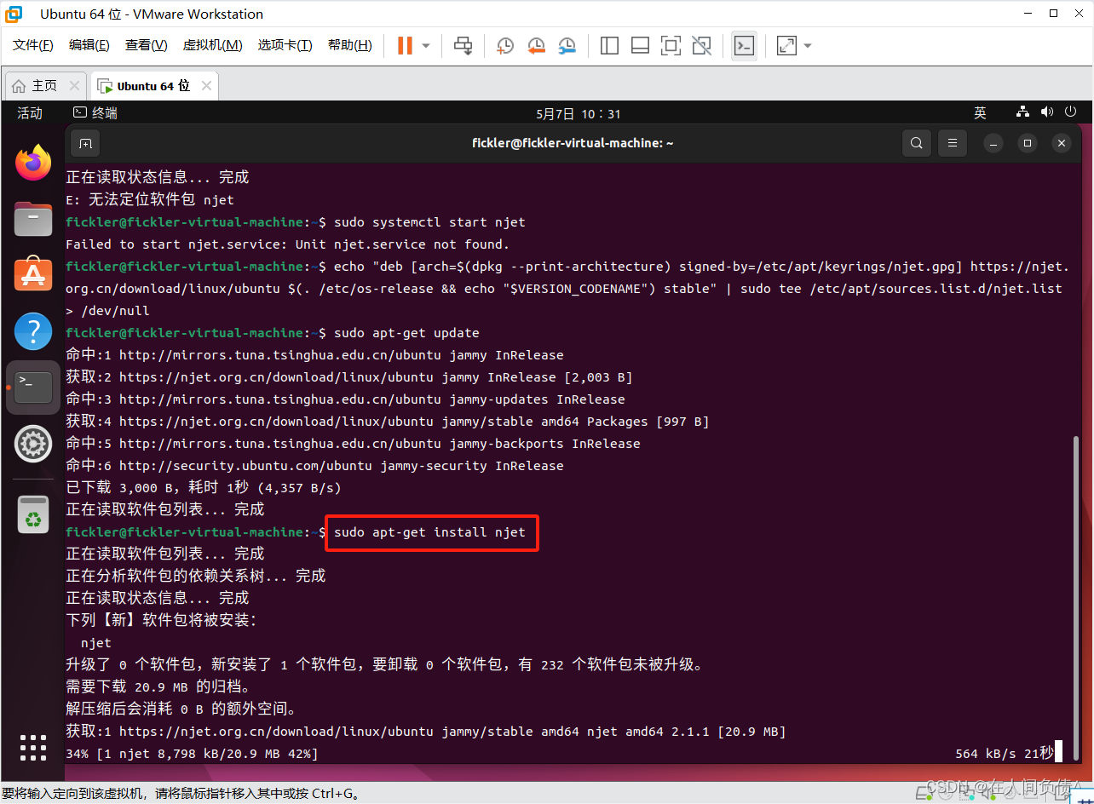Click the 'Failed to start njet.service' line
Screen dimensions: 1094x804
pos(287,244)
